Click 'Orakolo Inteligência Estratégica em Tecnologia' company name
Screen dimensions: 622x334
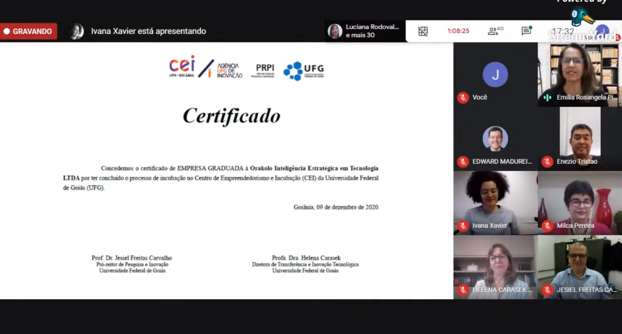click(314, 168)
